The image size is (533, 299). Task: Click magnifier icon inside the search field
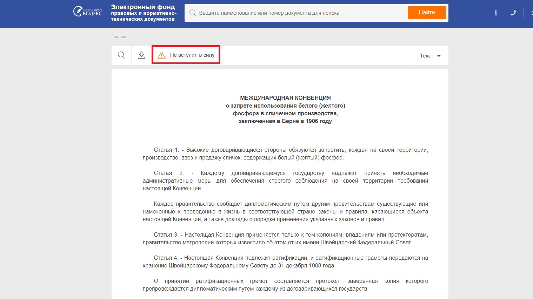pos(193,13)
